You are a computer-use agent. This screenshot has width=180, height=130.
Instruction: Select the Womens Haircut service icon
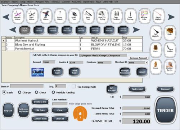pos(18,16)
